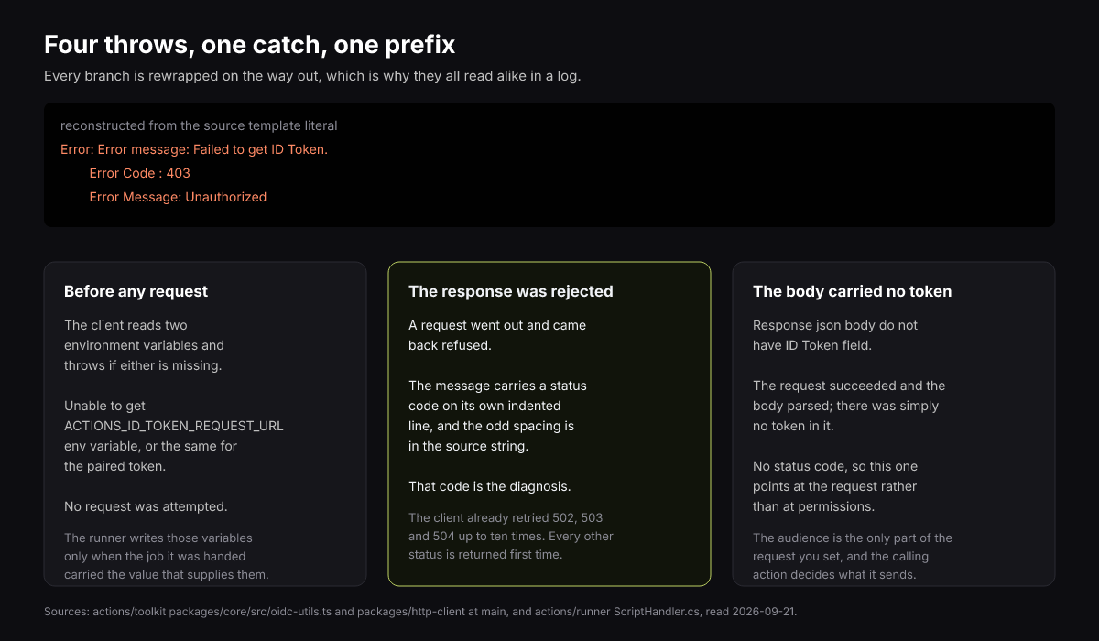Viewport: 1099px width, 641px height.
Task: Click the paragraph "The request succeeded and the body parsed"
Action: coord(849,406)
